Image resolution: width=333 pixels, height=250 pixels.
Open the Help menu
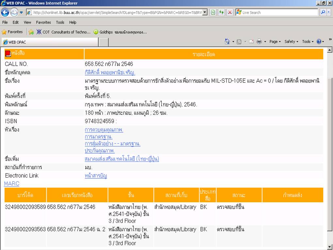(72, 22)
